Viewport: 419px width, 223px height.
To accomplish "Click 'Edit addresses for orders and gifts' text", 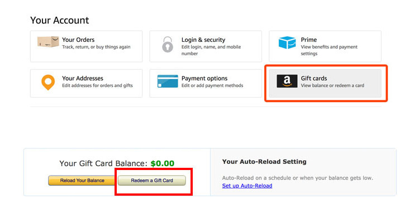I will click(97, 85).
